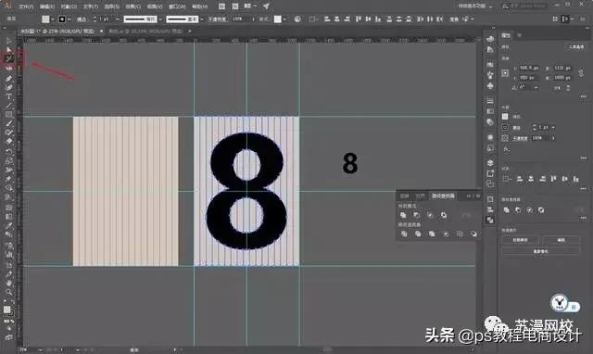Select the Zoom tool in toolbar

coord(9,292)
